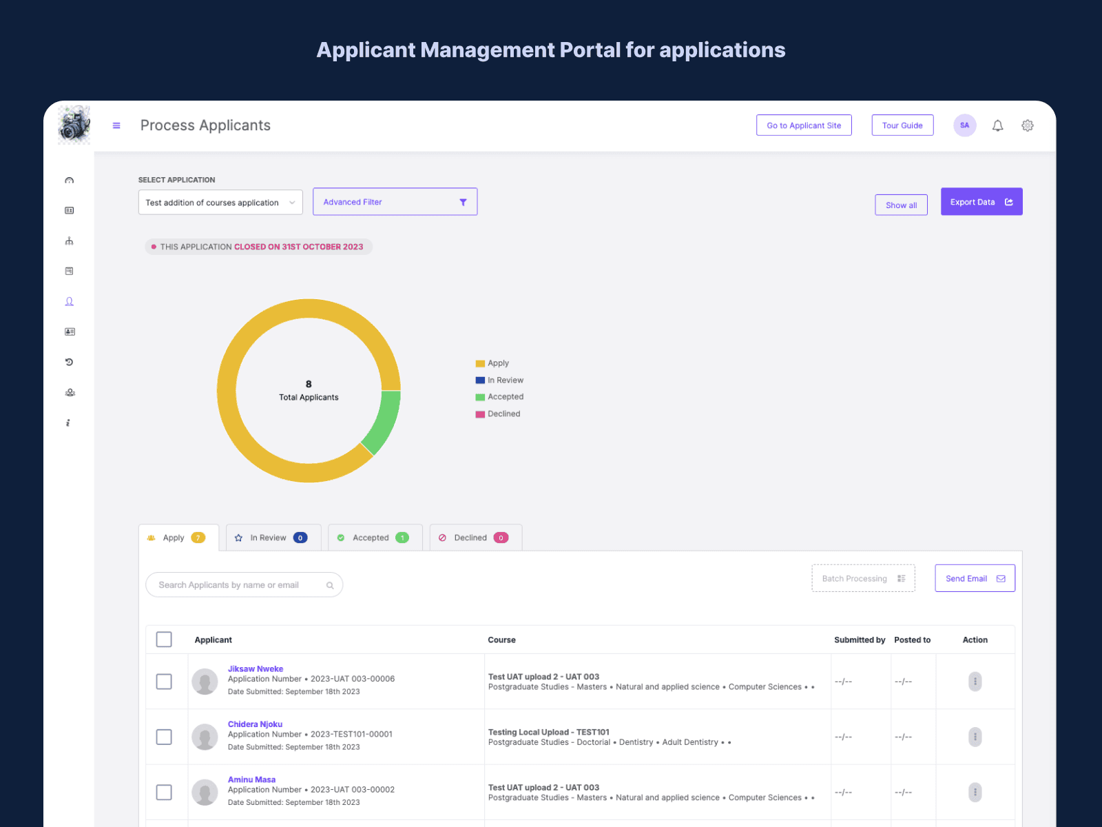The width and height of the screenshot is (1102, 827).
Task: Open history via the clock icon
Action: pyautogui.click(x=69, y=362)
